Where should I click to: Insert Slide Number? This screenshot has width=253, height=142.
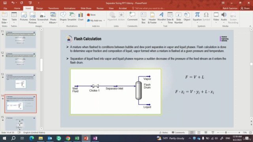tap(178, 18)
